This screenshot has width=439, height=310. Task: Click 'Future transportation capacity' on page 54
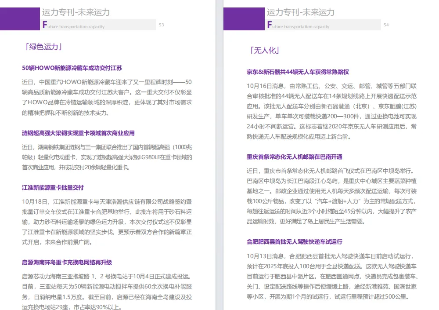pyautogui.click(x=298, y=25)
